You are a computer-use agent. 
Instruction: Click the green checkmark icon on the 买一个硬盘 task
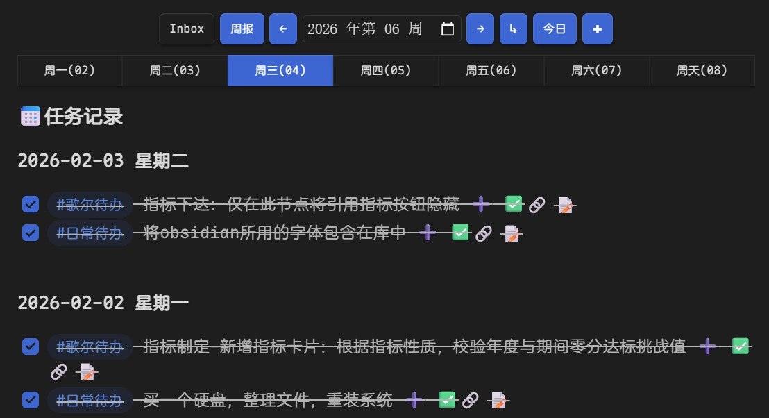click(448, 400)
